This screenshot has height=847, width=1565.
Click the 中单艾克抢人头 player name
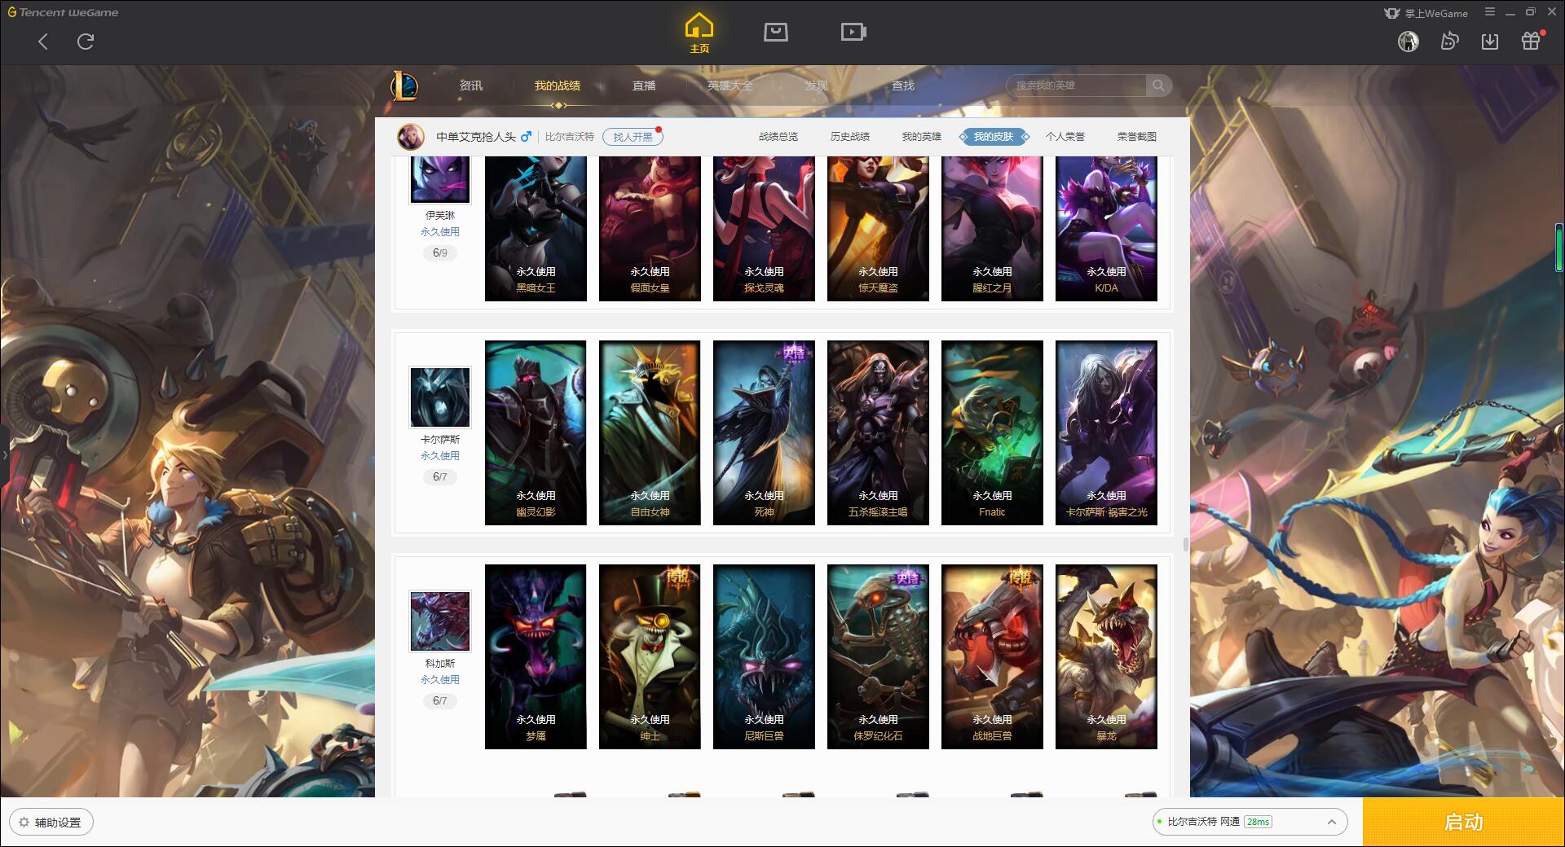tap(476, 137)
